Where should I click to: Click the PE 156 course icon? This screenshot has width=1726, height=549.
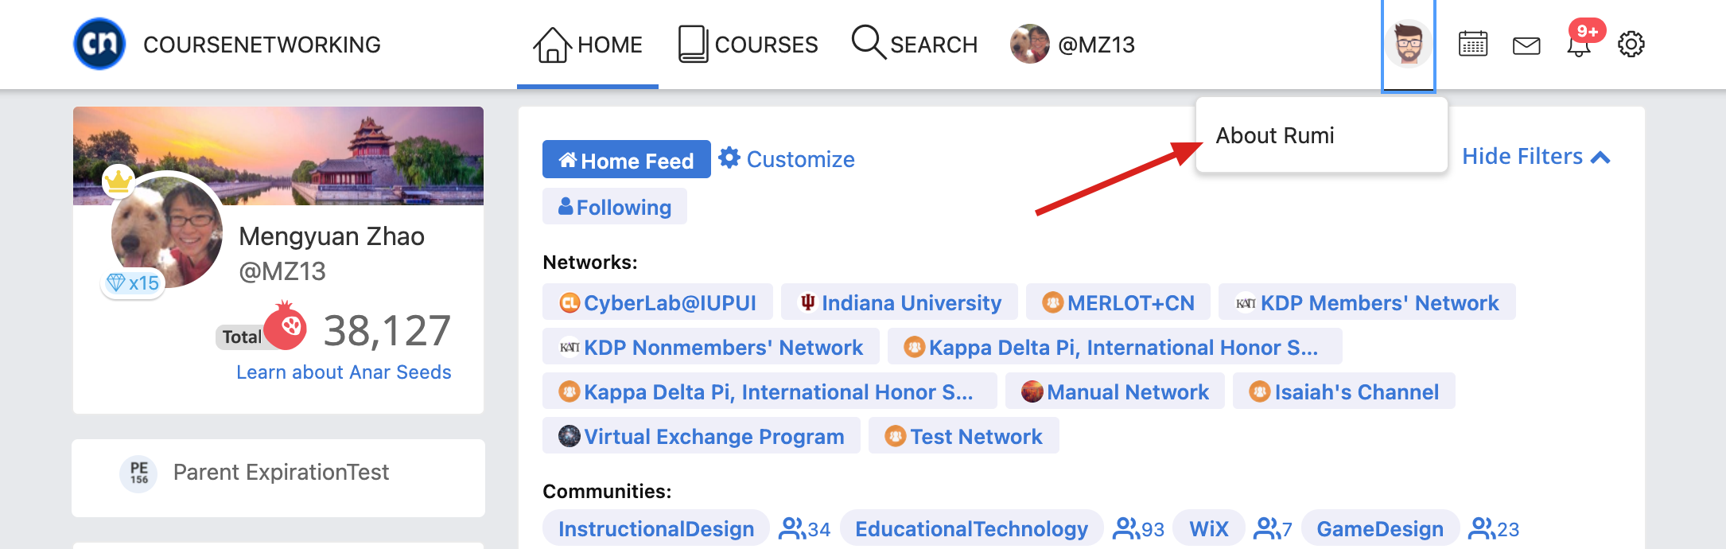(x=138, y=473)
